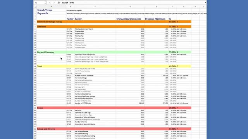Click the 131.00 value in HTTPS Links row
Screen dimensions: 248x139
click(141, 103)
